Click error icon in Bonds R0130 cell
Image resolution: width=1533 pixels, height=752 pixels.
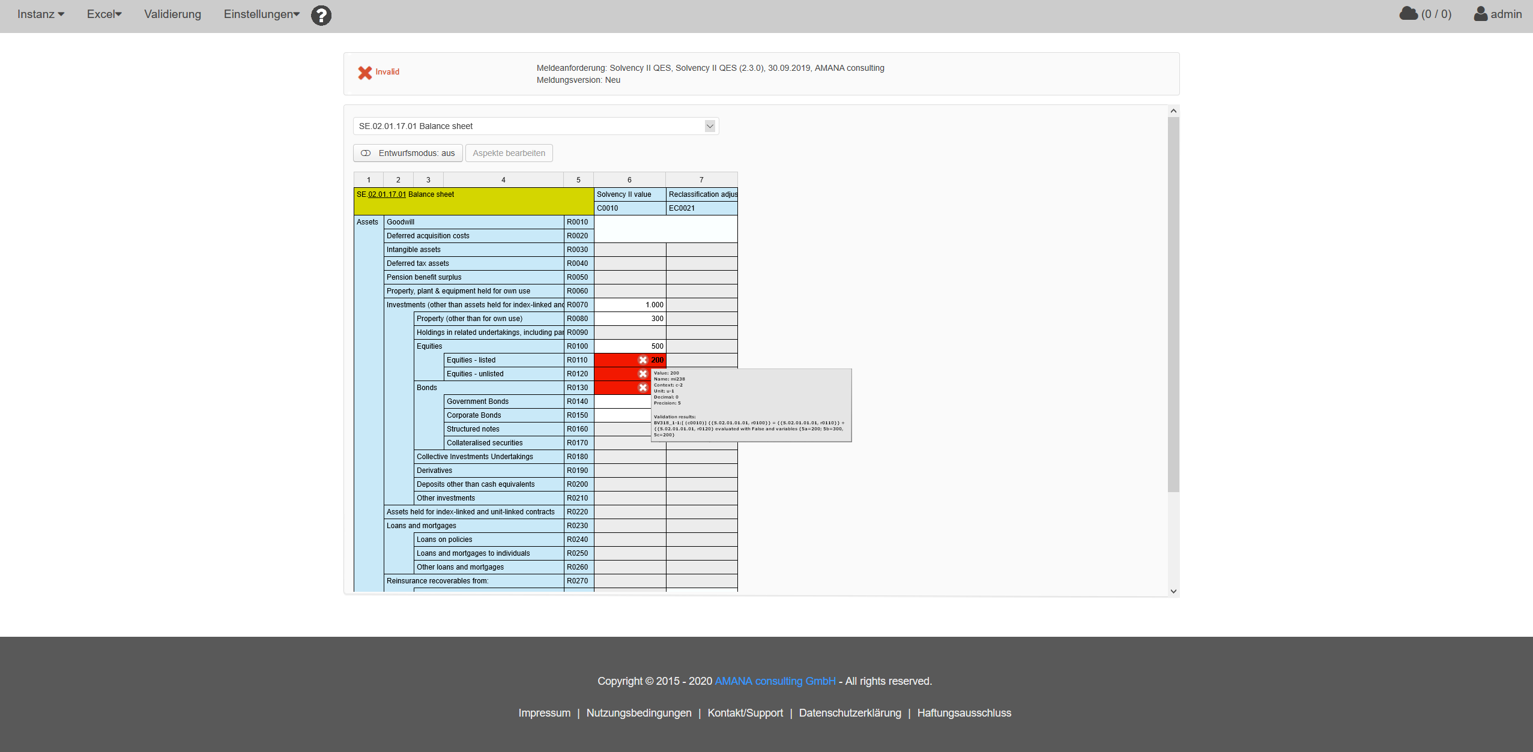pyautogui.click(x=643, y=388)
